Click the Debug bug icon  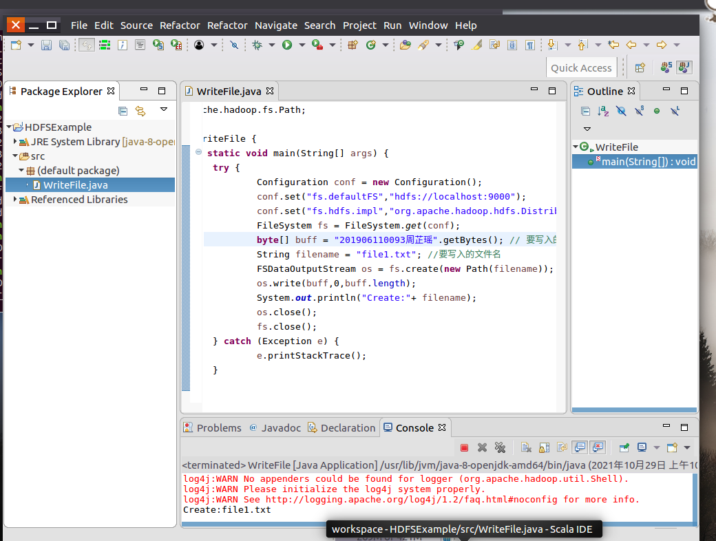coord(257,45)
